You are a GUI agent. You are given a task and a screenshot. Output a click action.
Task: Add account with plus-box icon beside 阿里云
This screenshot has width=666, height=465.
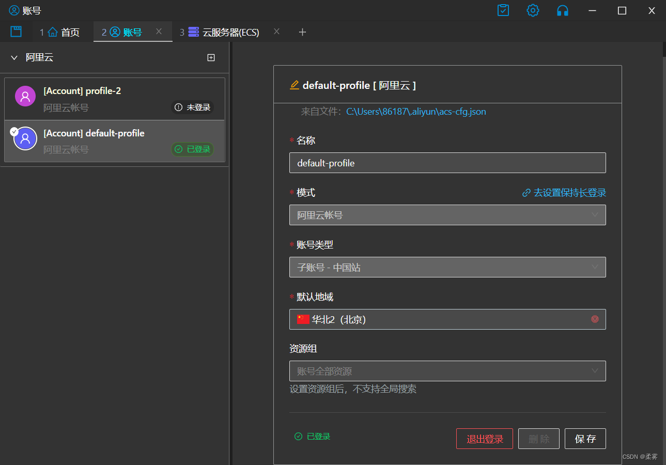211,58
